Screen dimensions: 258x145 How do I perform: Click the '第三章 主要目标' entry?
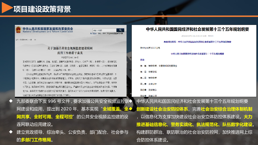[x=148, y=84]
